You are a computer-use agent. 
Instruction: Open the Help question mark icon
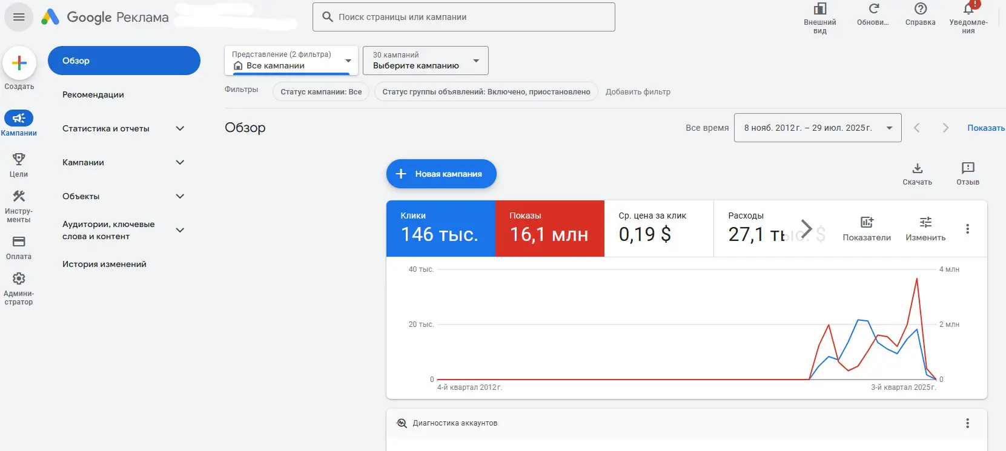pos(920,9)
